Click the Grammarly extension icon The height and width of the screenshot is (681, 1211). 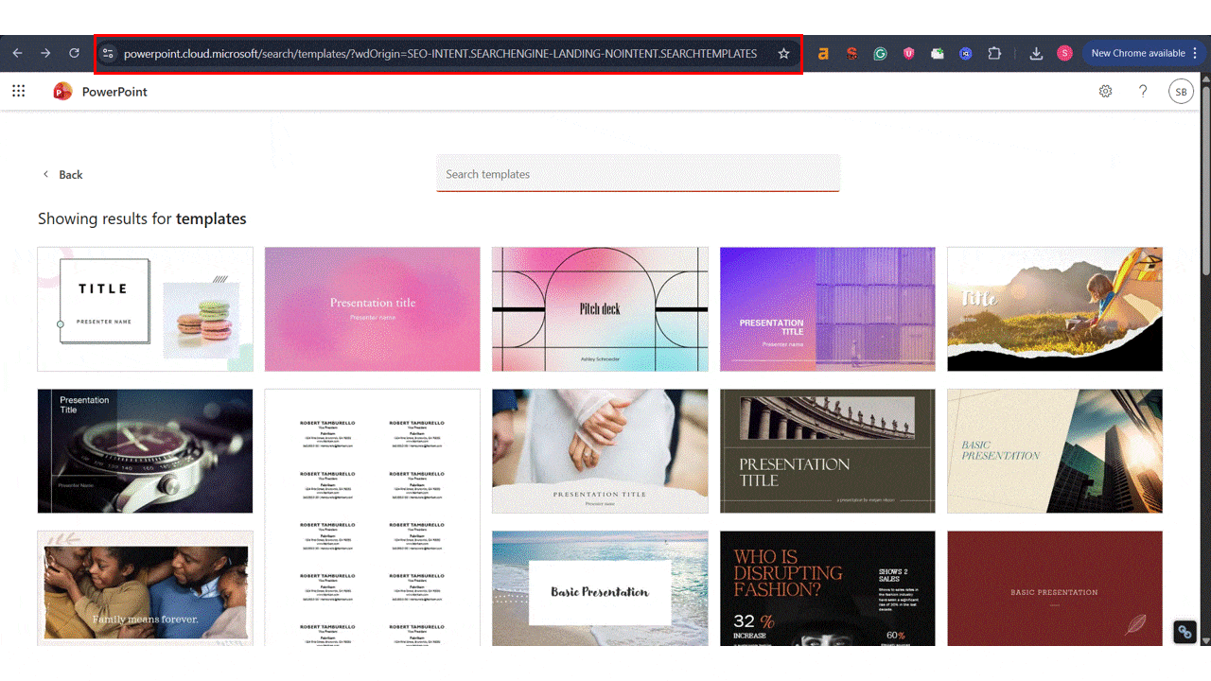880,53
